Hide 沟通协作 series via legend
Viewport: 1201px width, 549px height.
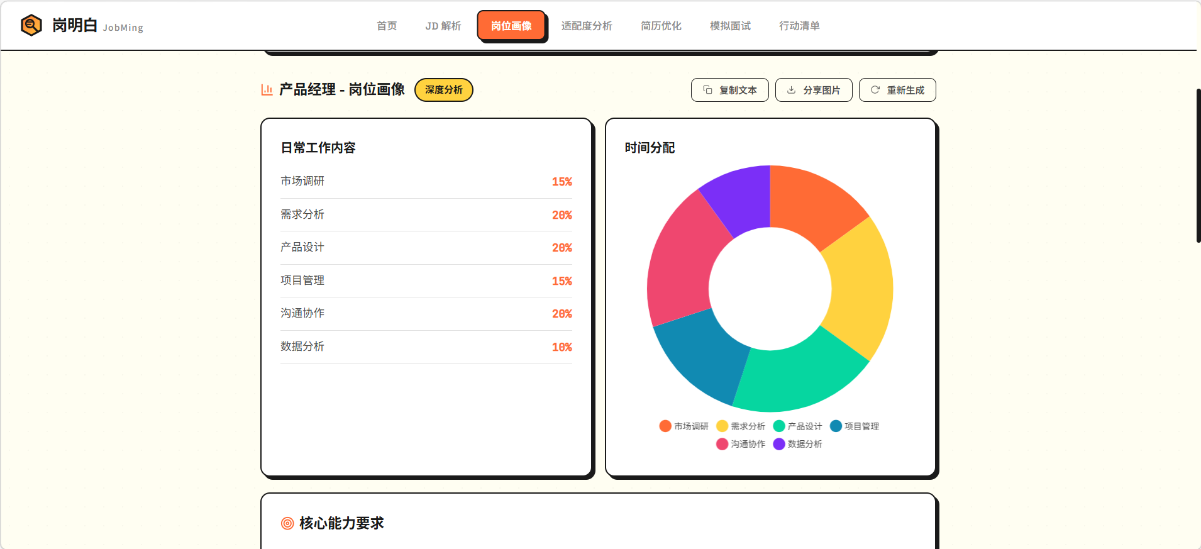pyautogui.click(x=722, y=444)
